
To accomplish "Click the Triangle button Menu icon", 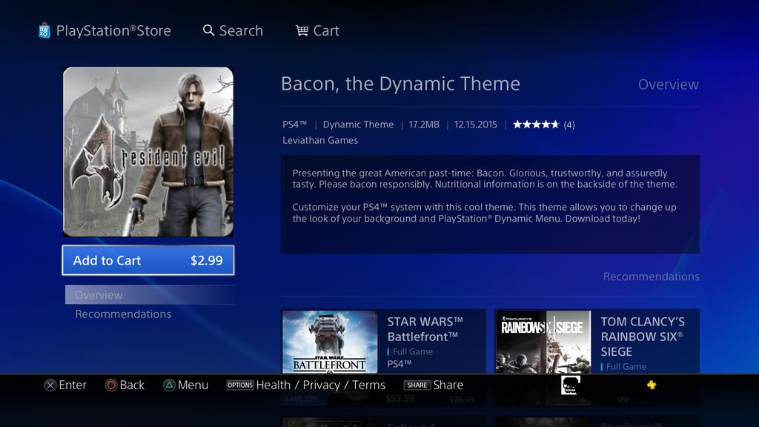I will [x=169, y=385].
